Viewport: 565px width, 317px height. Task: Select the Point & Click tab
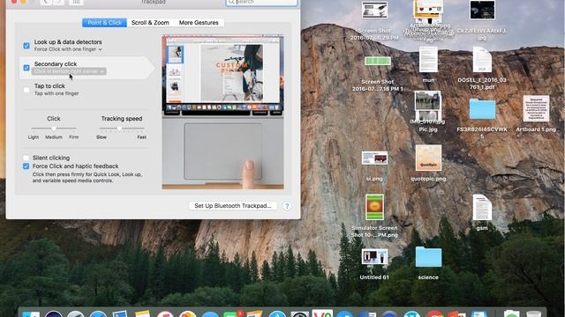pos(104,23)
